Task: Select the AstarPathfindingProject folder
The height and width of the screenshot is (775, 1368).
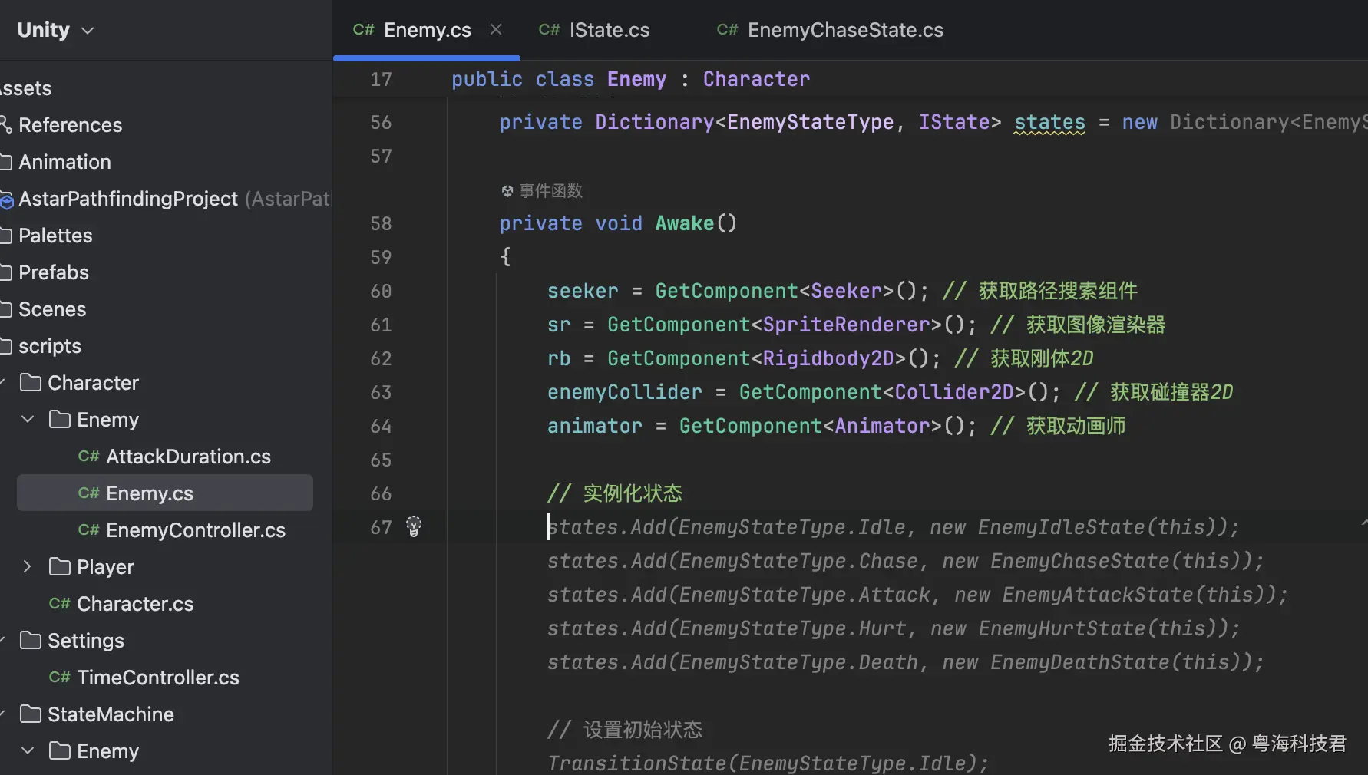Action: tap(128, 199)
